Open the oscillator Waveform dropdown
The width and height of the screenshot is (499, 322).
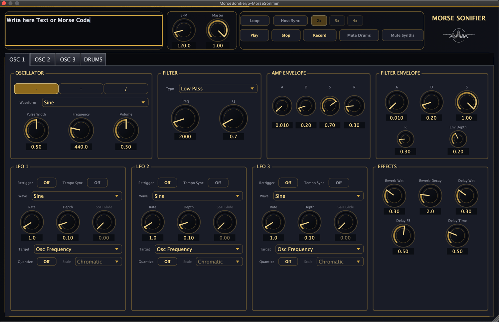click(95, 102)
